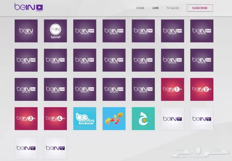
Task: Switch to the LIVE tab
Action: coord(156,8)
